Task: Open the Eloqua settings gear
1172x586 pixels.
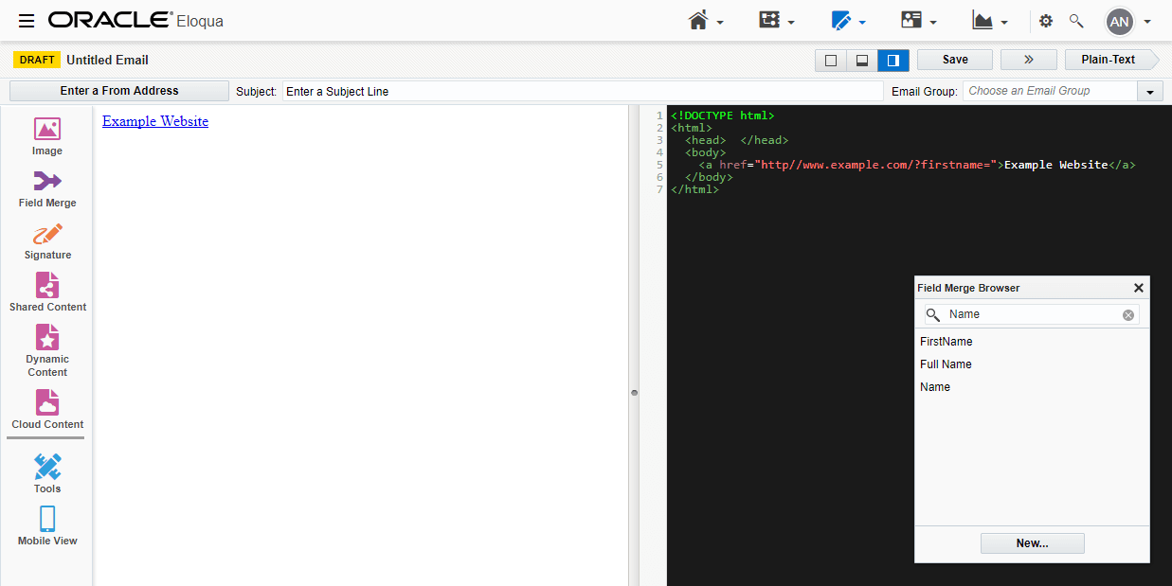Action: pos(1045,20)
